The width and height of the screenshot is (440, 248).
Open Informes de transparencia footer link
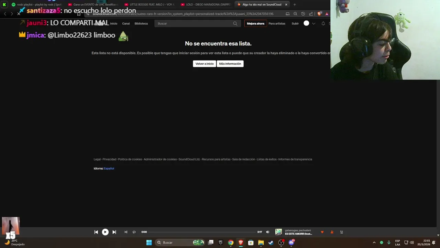(295, 159)
